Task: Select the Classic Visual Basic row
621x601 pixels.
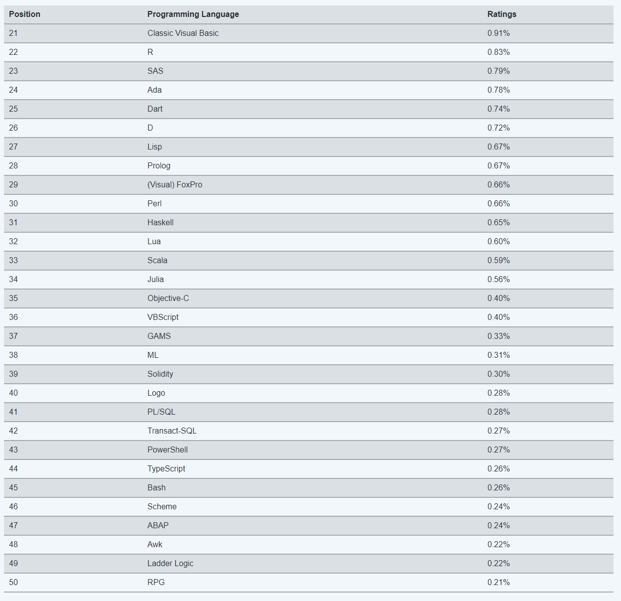Action: pyautogui.click(x=183, y=33)
